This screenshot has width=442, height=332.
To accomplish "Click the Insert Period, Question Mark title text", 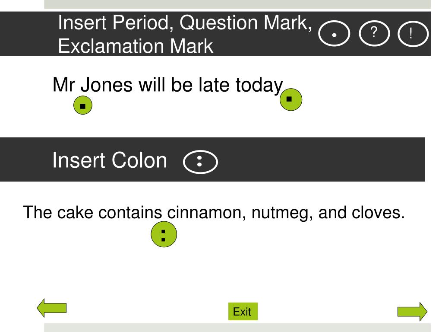I will tap(185, 22).
